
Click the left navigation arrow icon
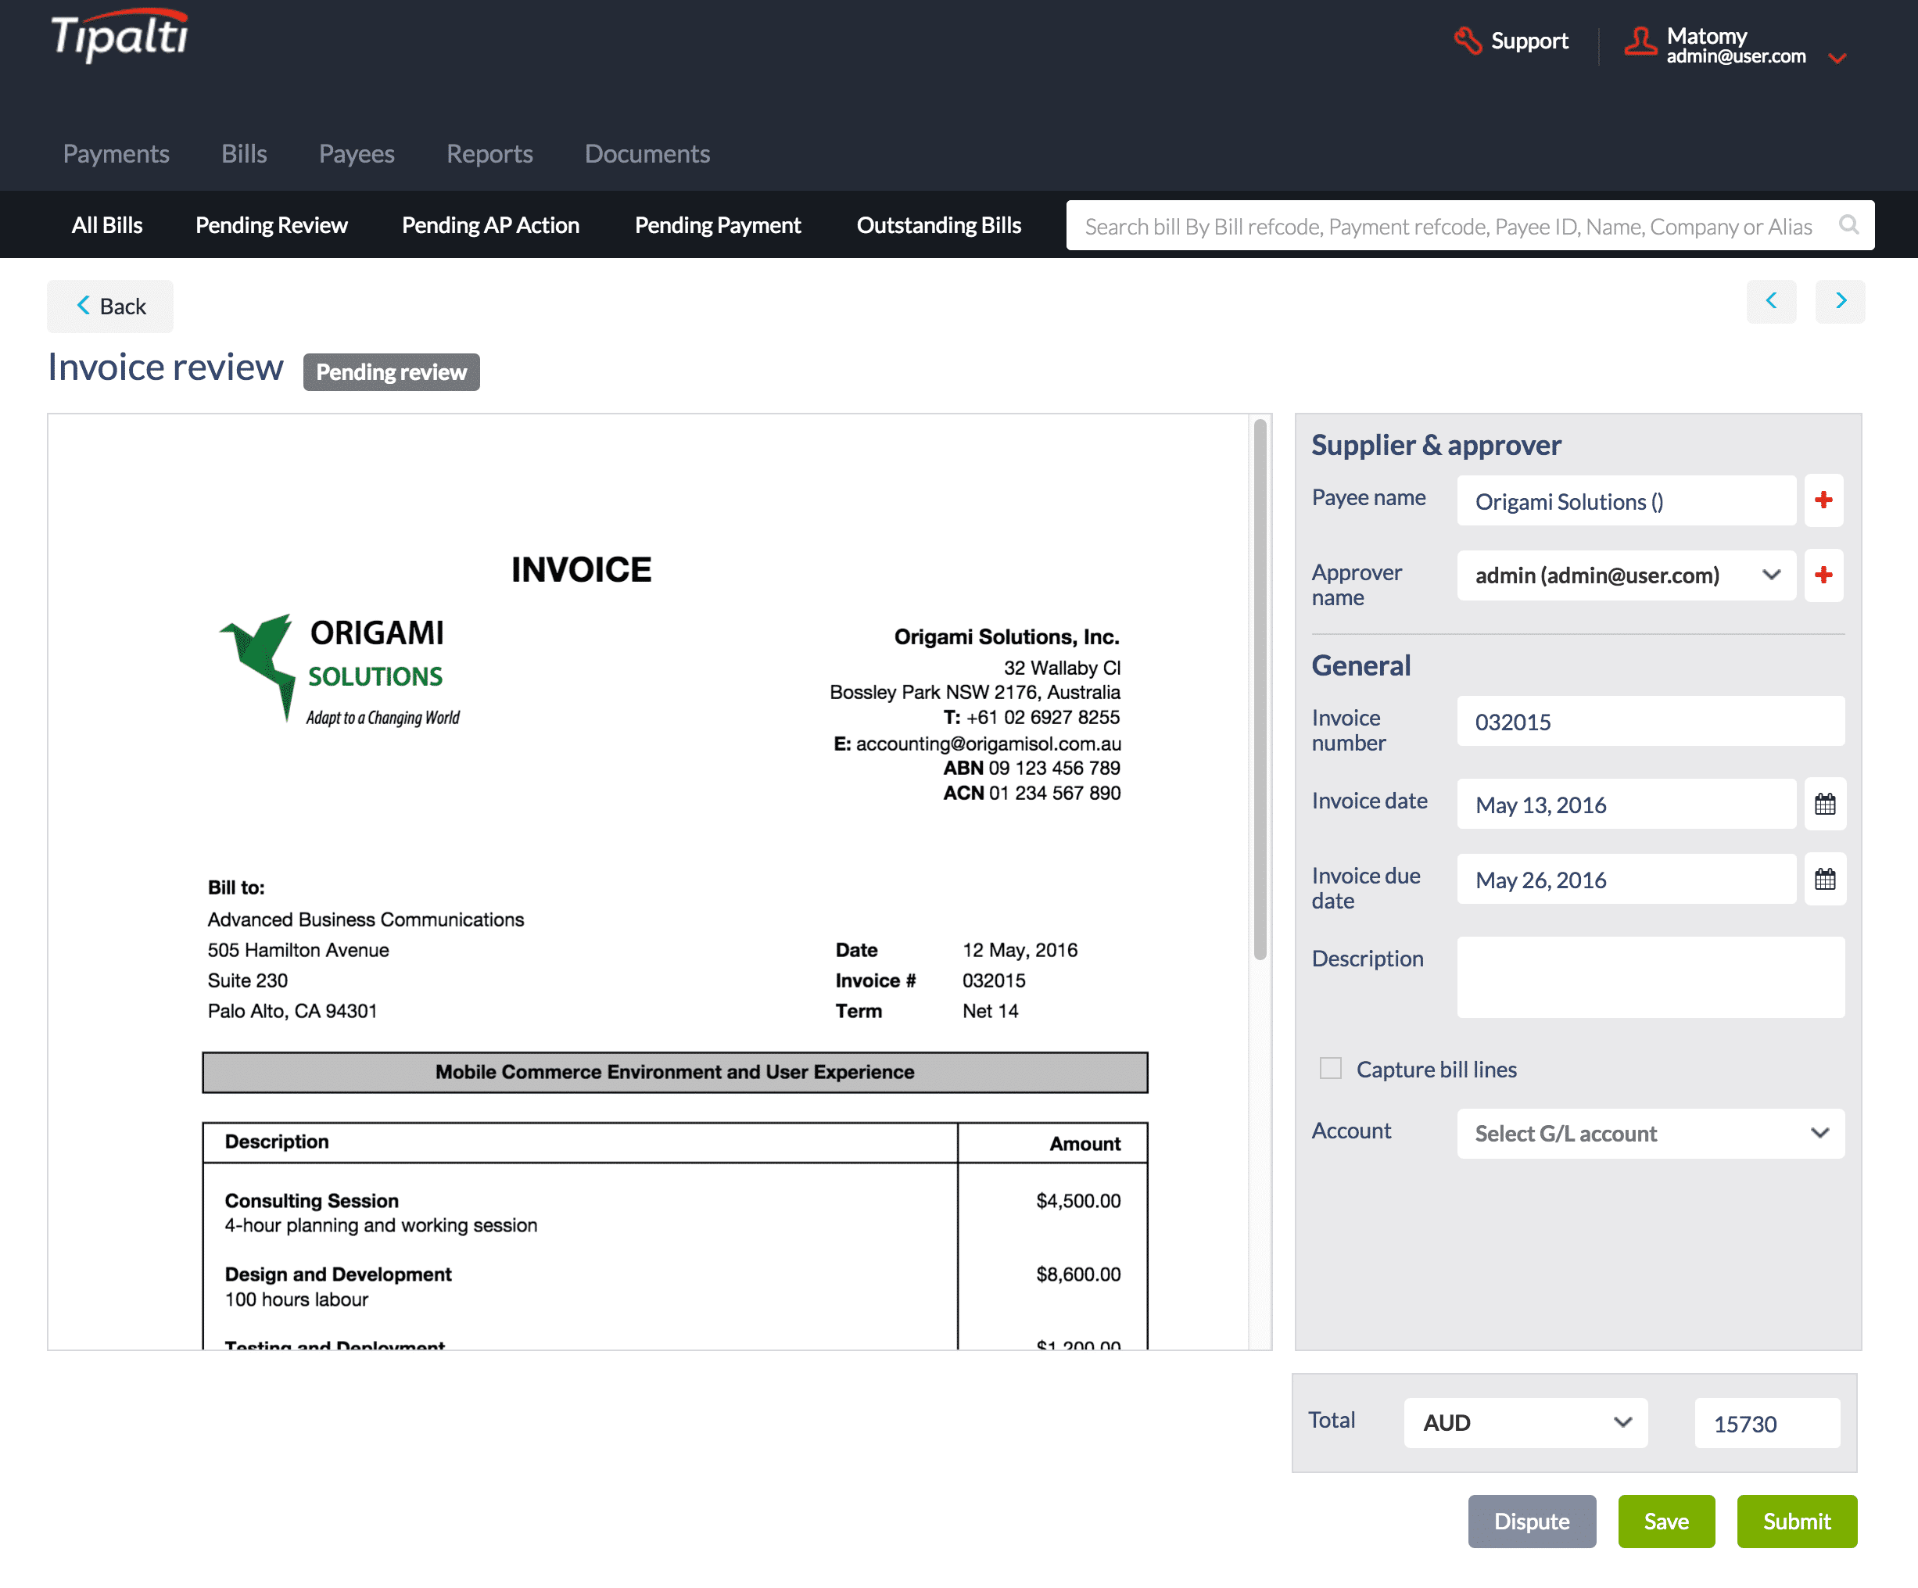[x=1773, y=301]
